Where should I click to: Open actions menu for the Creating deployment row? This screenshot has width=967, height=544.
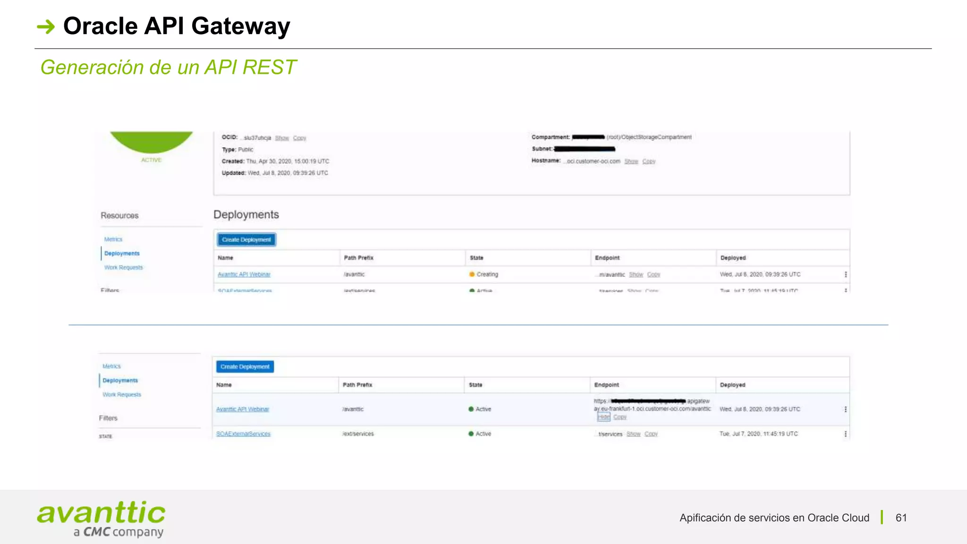pyautogui.click(x=846, y=274)
